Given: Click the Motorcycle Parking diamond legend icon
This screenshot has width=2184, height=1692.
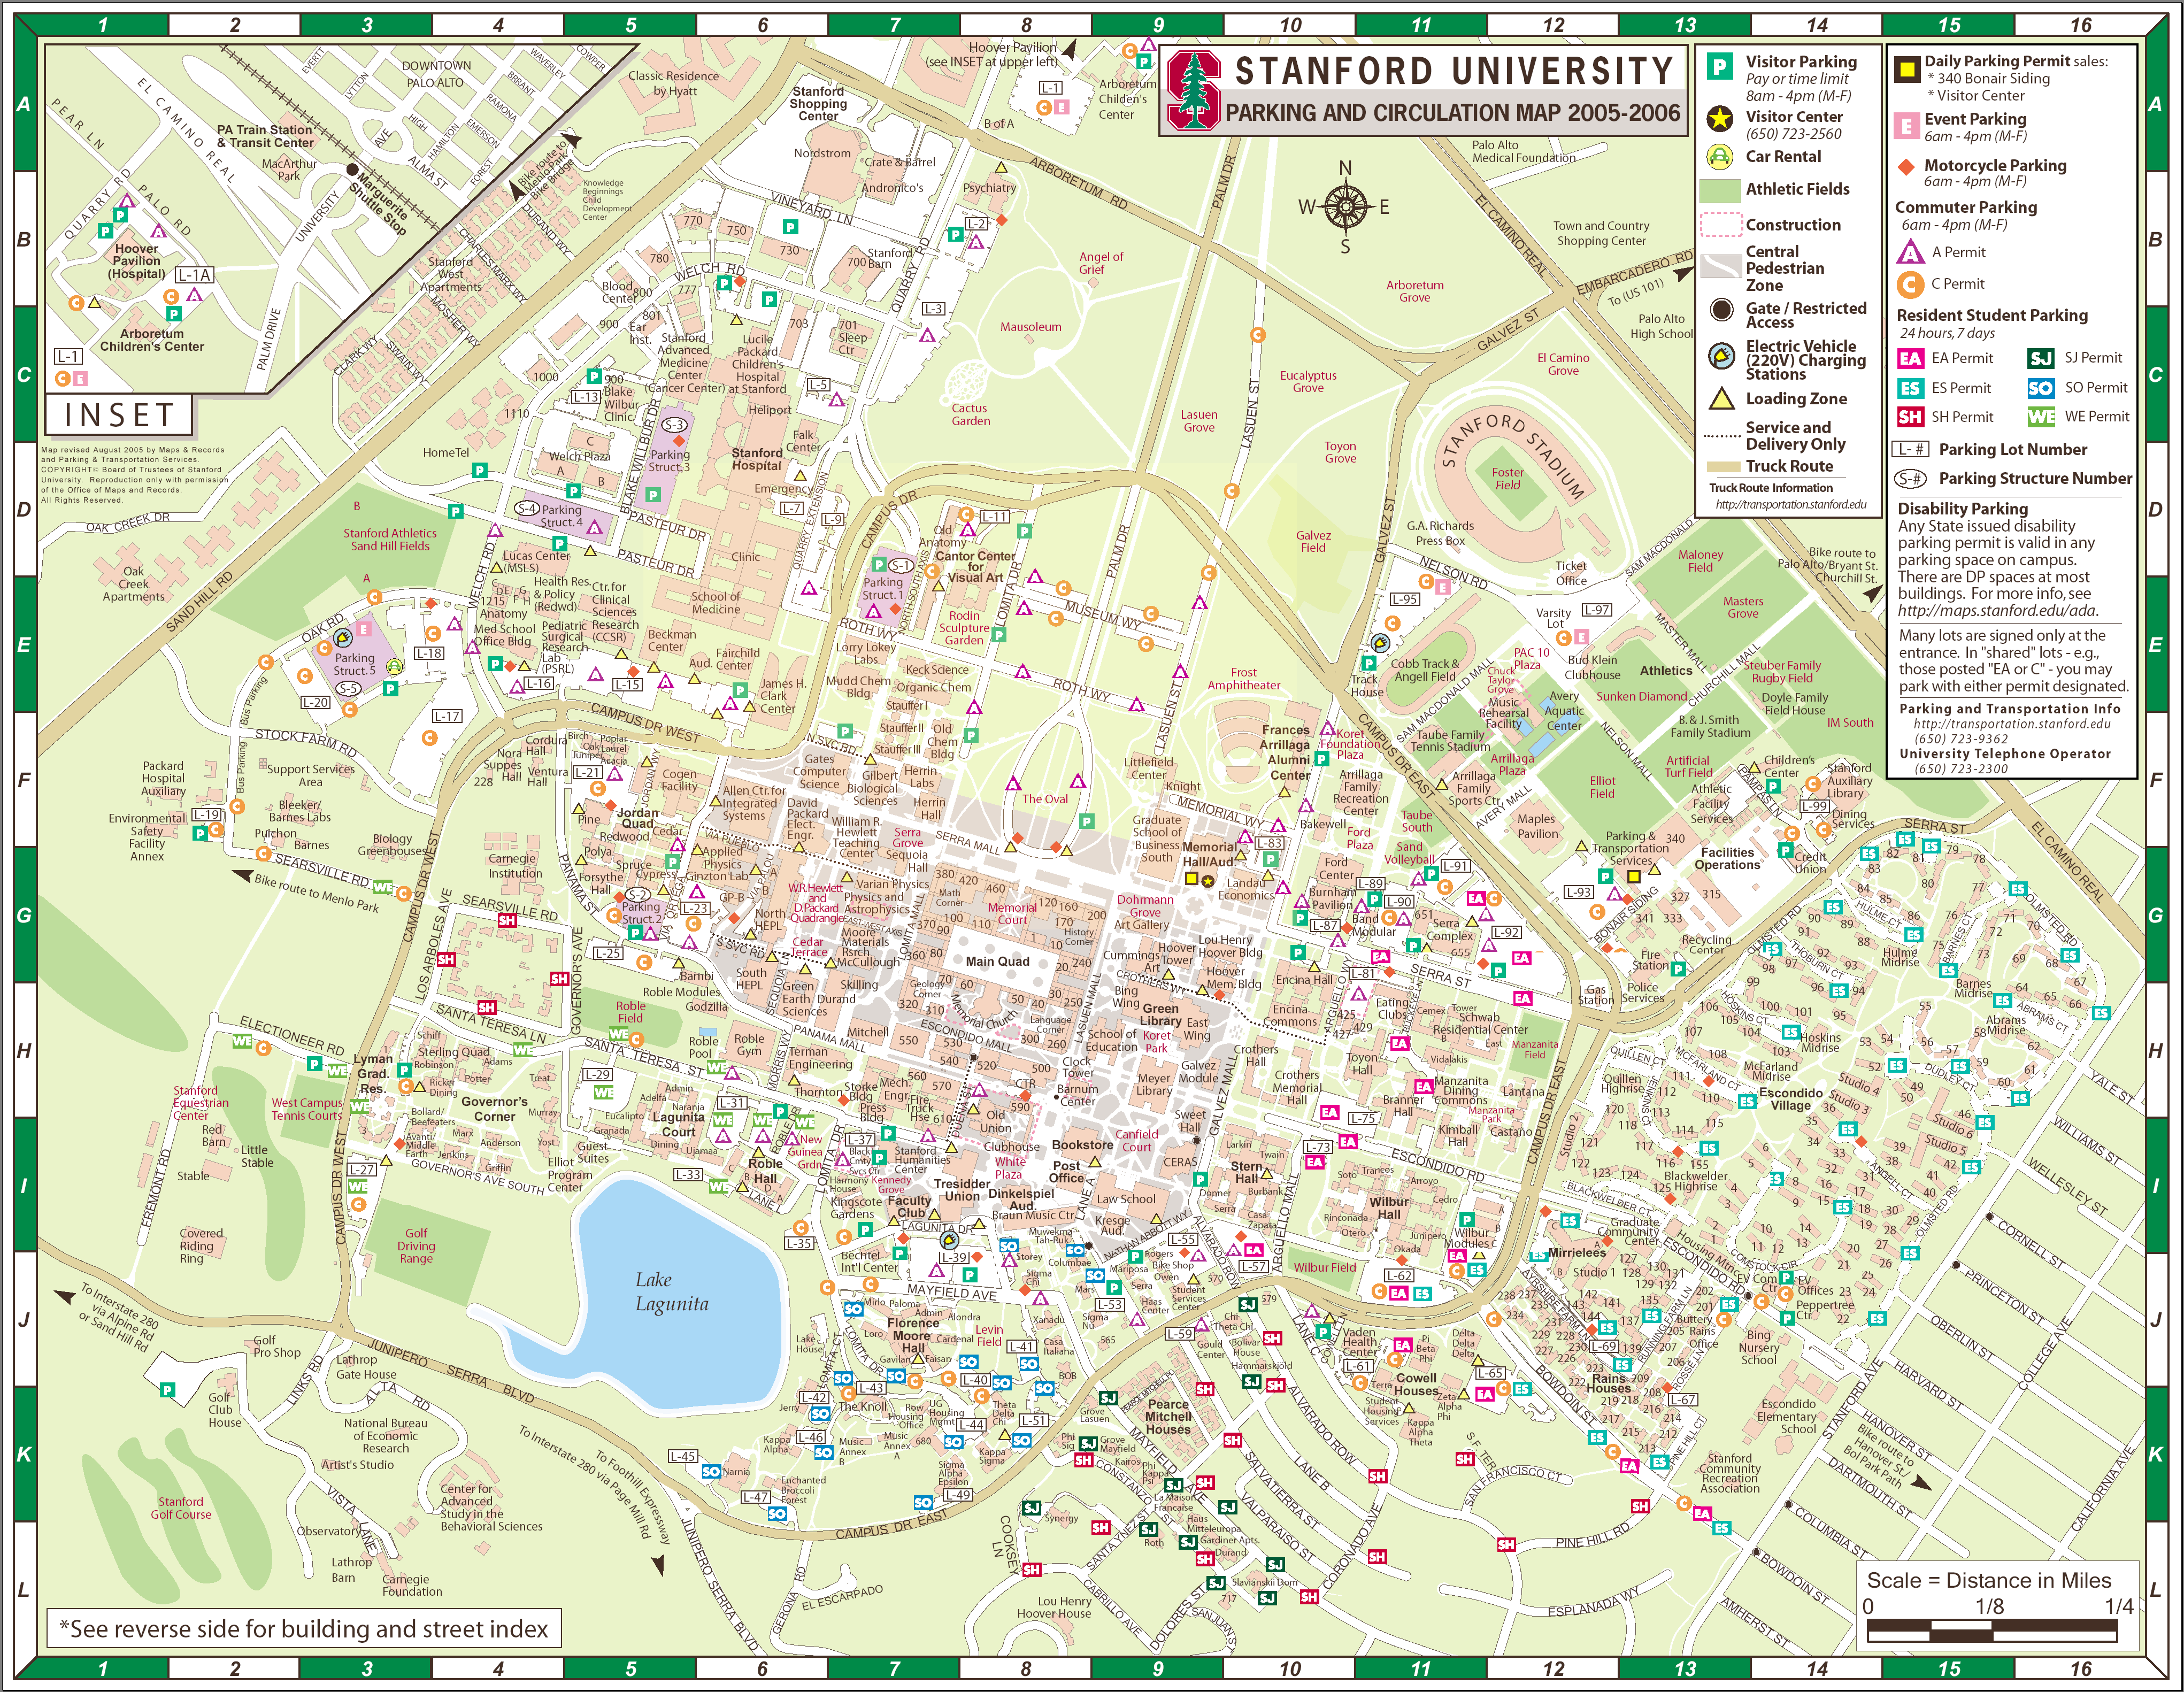Looking at the screenshot, I should coord(1906,166).
